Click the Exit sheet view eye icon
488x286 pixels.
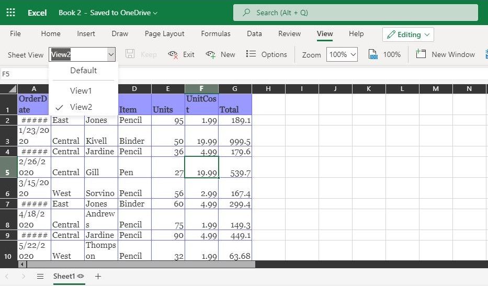pos(173,54)
